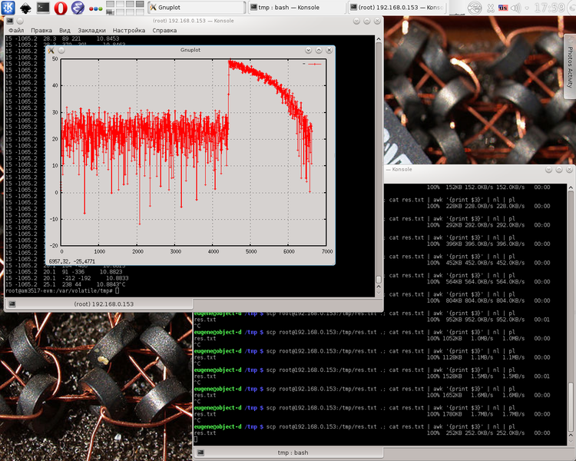The image size is (576, 461).
Task: Open the Справка menu in root Konsole
Action: point(164,30)
